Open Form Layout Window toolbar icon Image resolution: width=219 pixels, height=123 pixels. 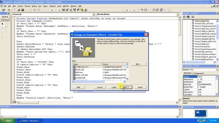pyautogui.click(x=71, y=10)
